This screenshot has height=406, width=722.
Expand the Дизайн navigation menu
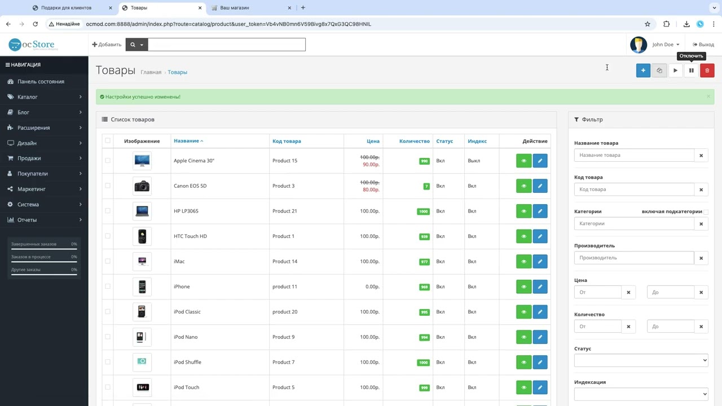[44, 143]
